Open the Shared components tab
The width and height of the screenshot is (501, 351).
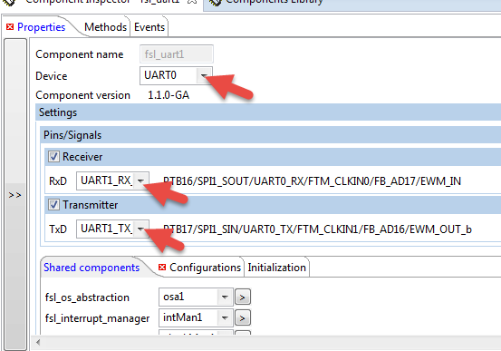92,268
